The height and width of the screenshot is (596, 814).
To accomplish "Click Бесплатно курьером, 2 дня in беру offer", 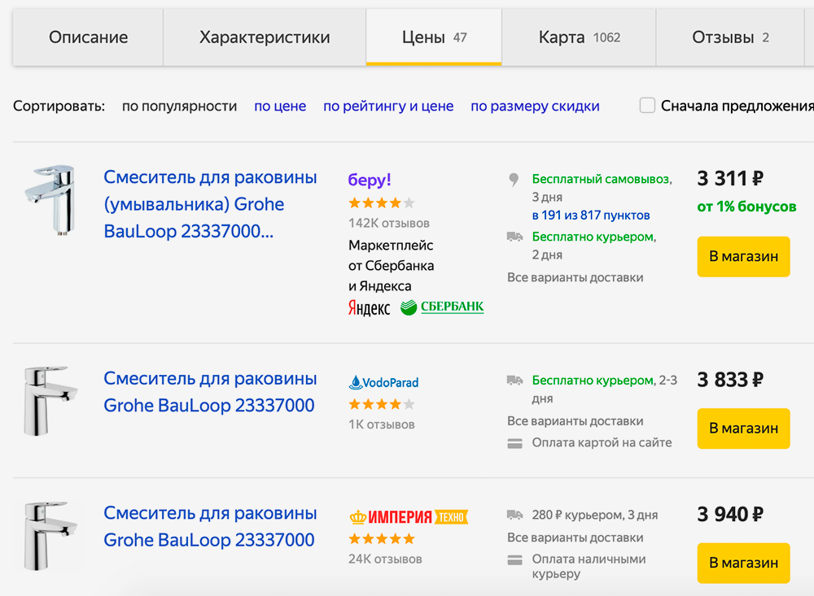I will coord(594,246).
